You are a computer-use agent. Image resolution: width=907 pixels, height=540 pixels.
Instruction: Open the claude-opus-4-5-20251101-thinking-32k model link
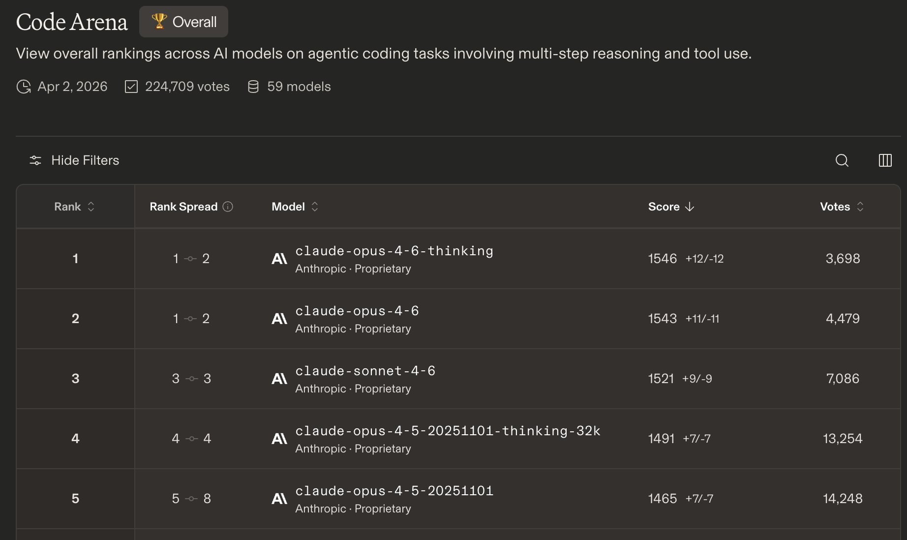click(x=448, y=431)
